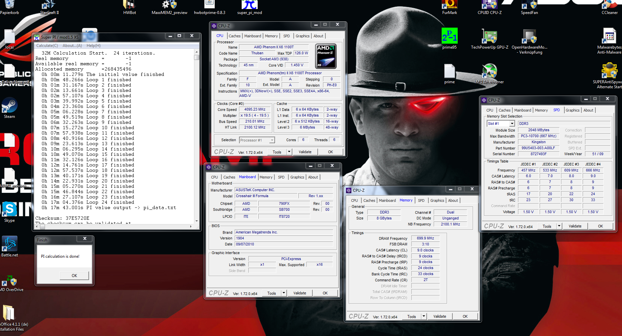Click Validate in the Memory CPU-Z window
This screenshot has width=622, height=336.
(x=440, y=316)
